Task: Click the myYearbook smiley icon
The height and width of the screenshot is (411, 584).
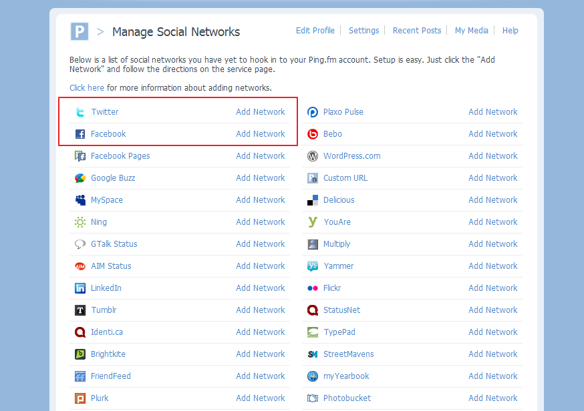Action: [313, 376]
